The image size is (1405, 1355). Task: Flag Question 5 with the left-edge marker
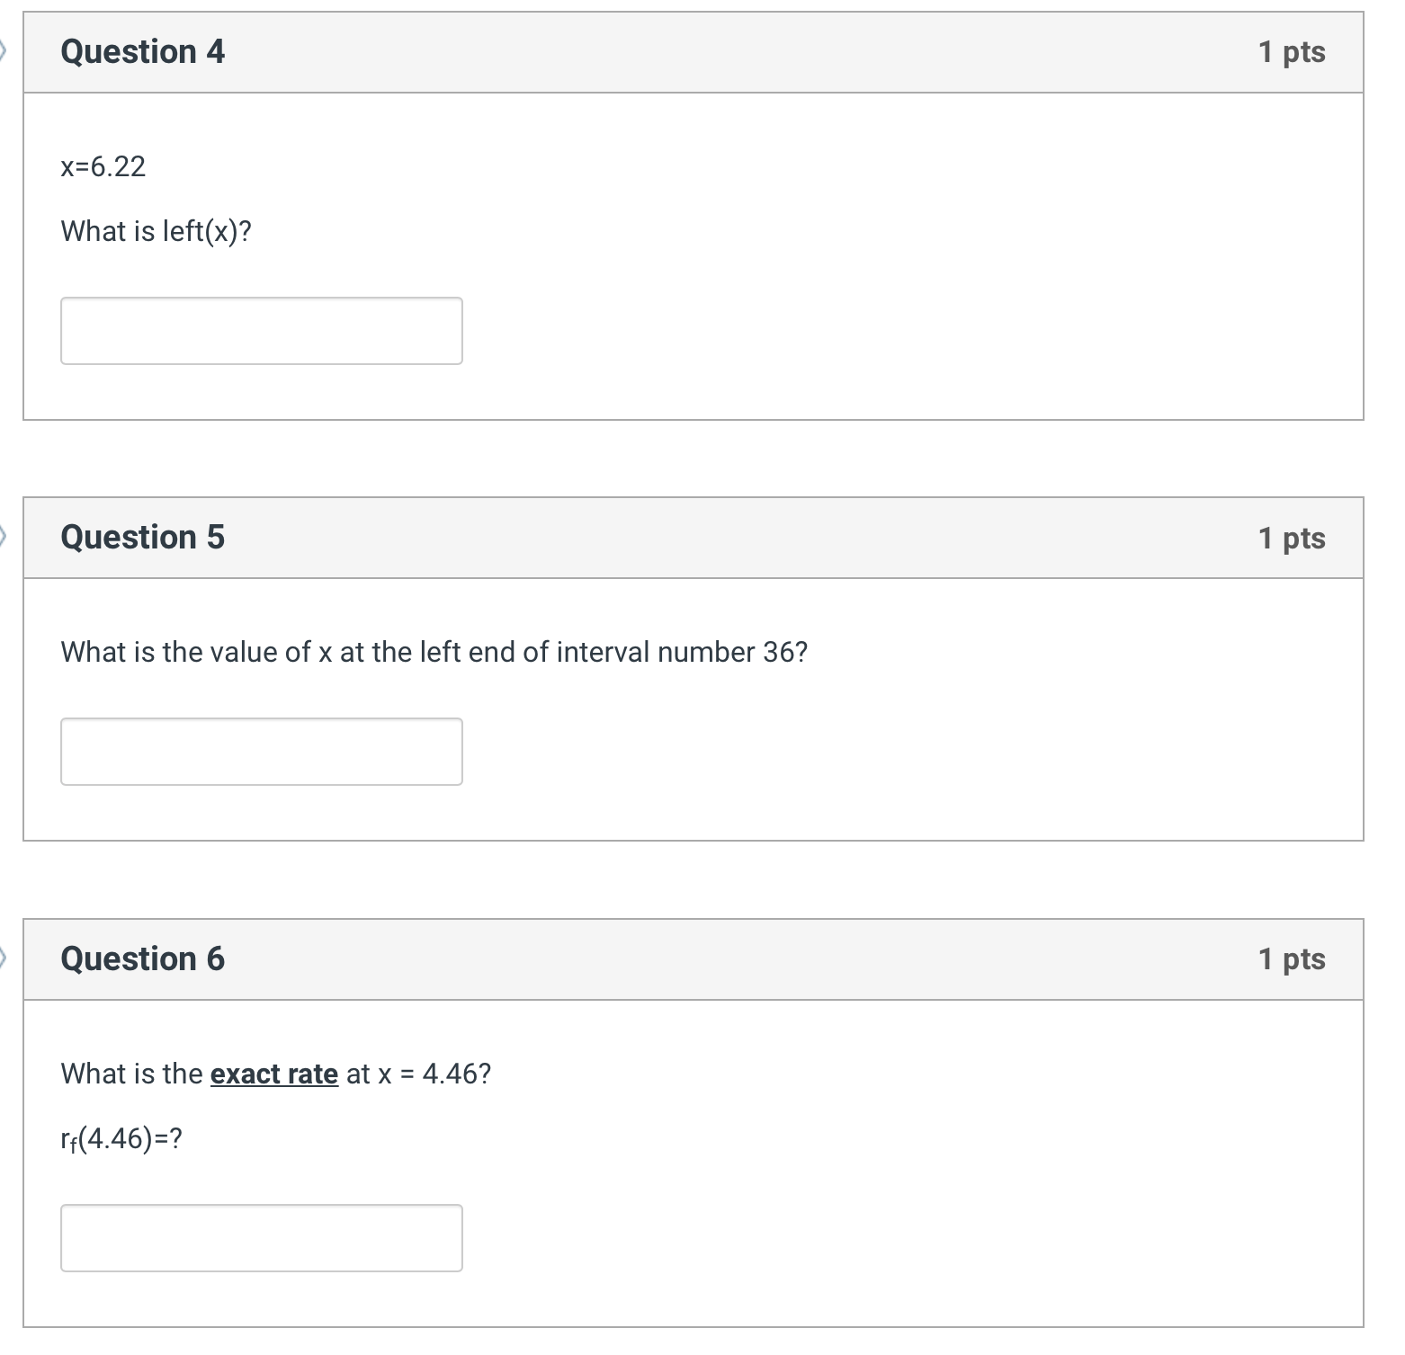3,538
